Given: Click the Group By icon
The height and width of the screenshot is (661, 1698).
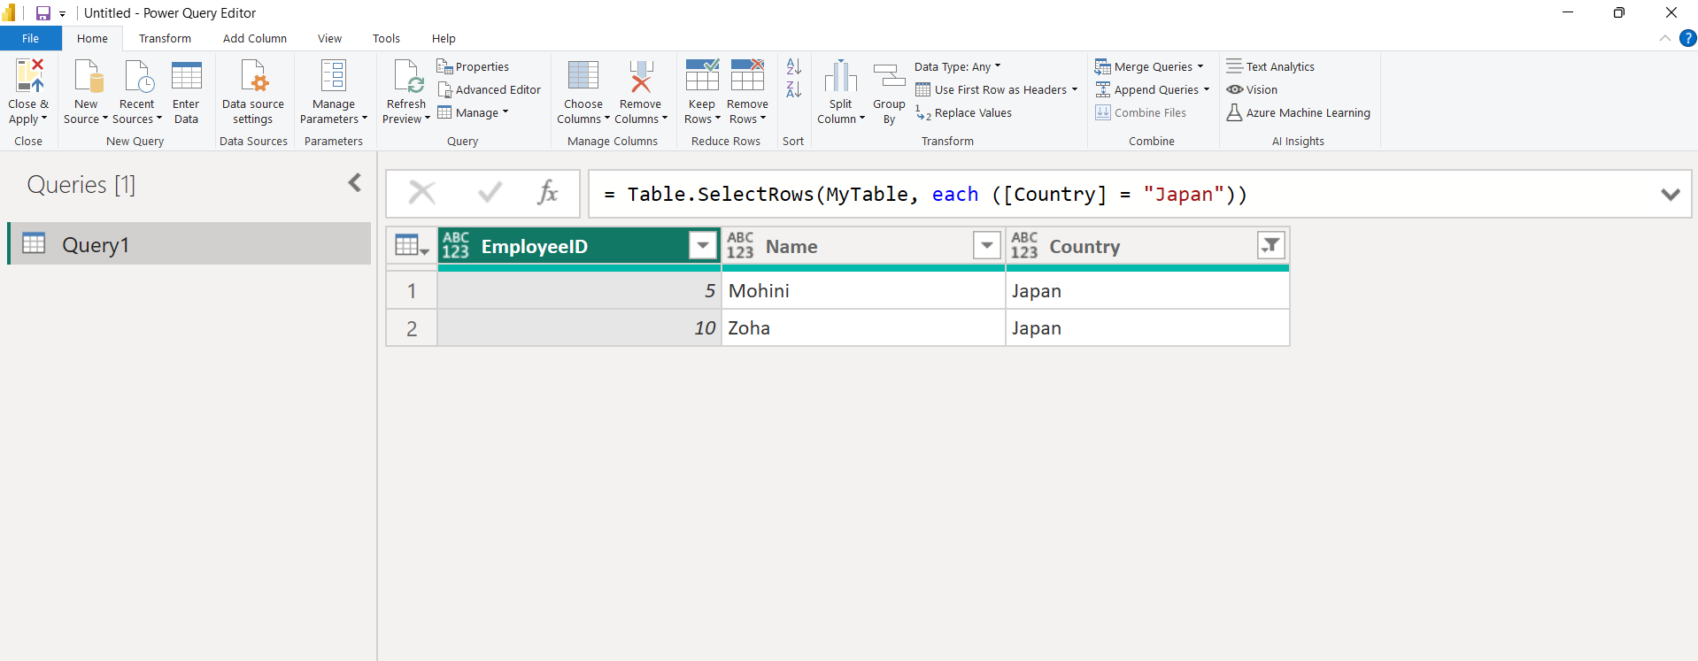Looking at the screenshot, I should tap(889, 77).
